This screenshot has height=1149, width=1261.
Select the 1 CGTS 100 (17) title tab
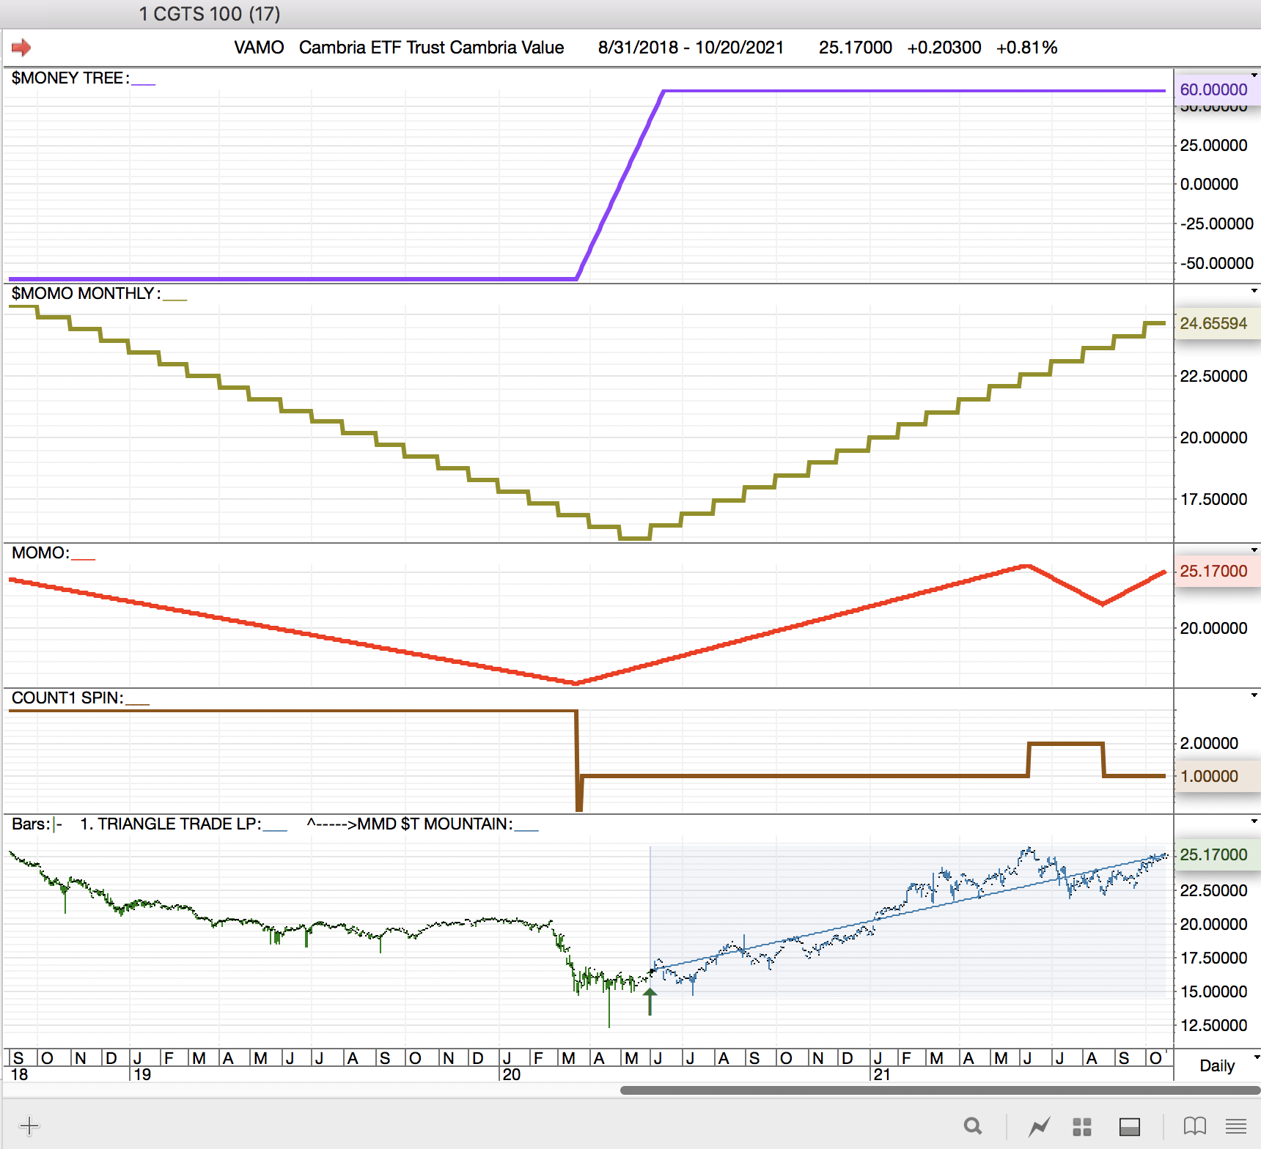(x=210, y=14)
